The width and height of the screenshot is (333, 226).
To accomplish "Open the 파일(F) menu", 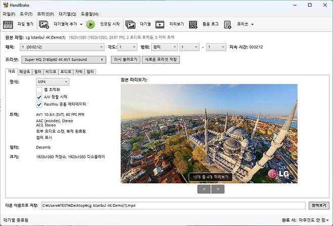I will point(9,14).
